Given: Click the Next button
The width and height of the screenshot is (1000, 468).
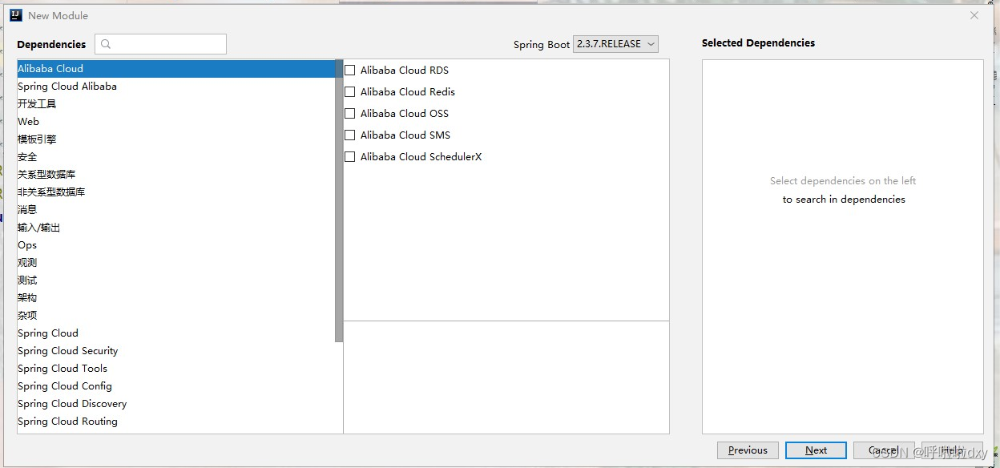Looking at the screenshot, I should (816, 450).
